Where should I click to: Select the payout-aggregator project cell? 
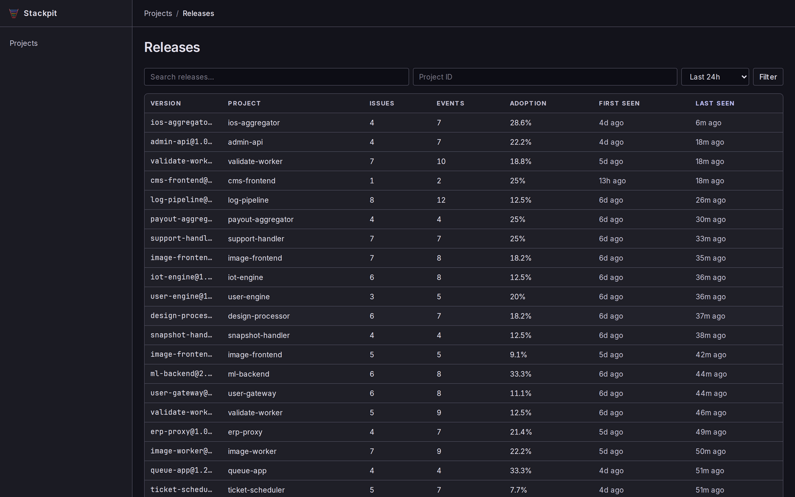tap(261, 220)
